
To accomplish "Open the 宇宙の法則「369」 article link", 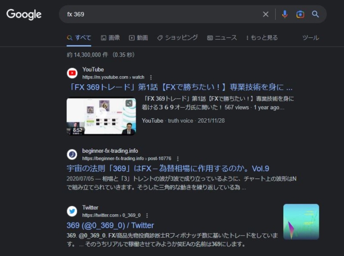I will pyautogui.click(x=168, y=169).
